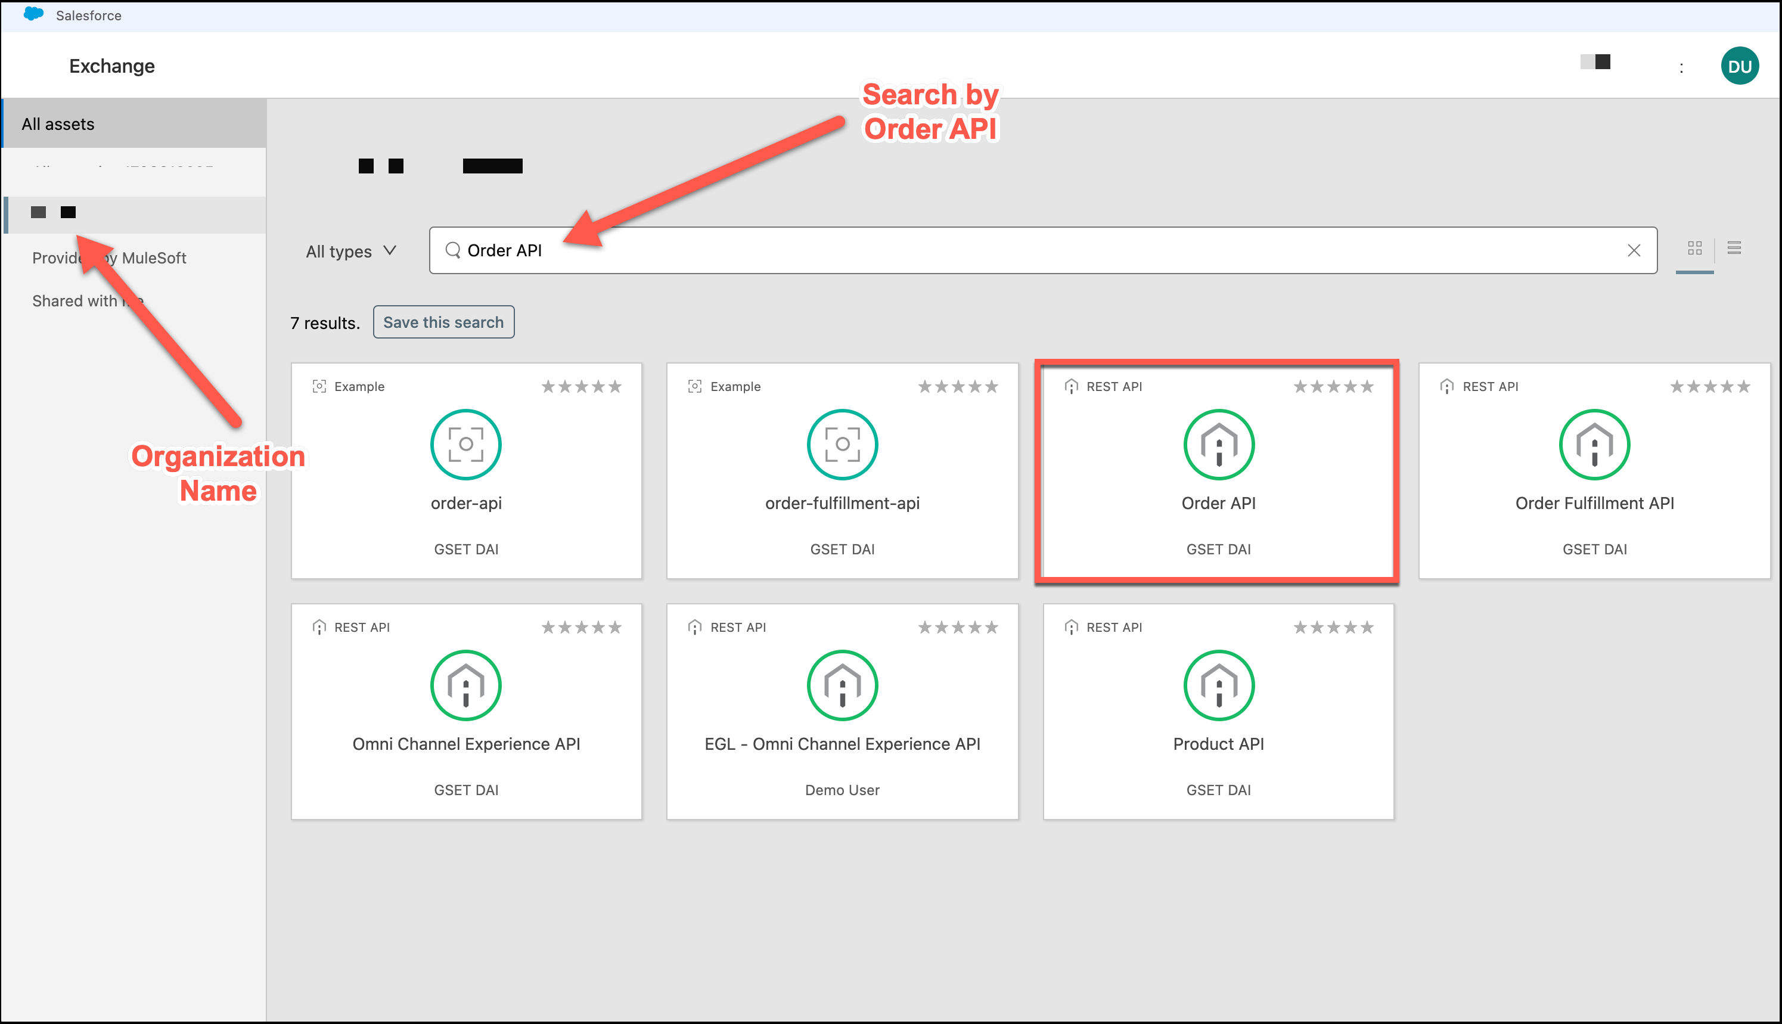Open the order-api example icon
Image resolution: width=1782 pixels, height=1024 pixels.
coord(465,445)
